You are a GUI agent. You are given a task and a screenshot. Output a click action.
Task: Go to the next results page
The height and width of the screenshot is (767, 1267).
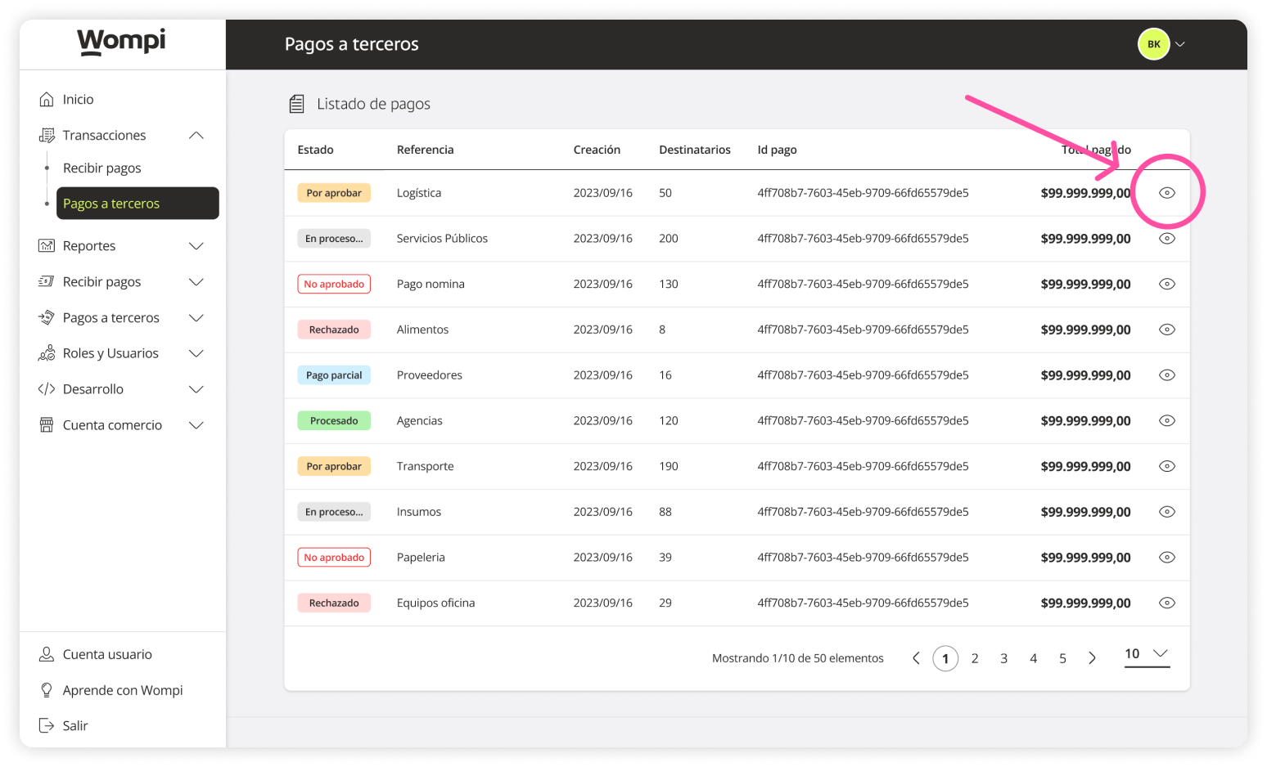point(1092,657)
